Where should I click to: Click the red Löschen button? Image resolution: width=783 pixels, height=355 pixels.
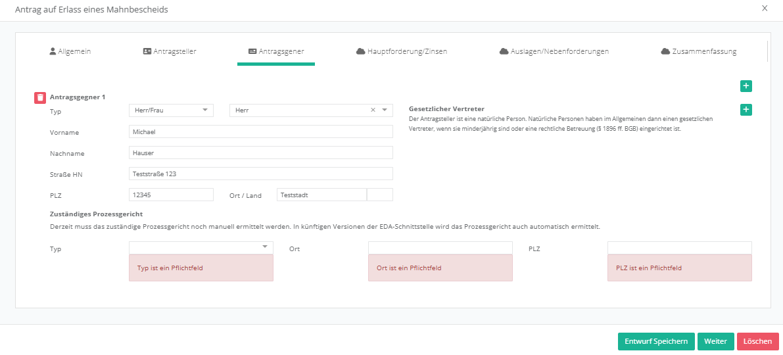click(x=757, y=341)
